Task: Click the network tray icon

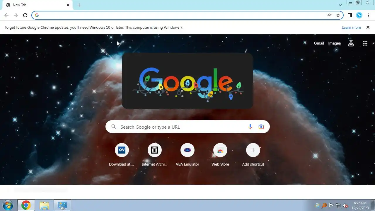Action: pyautogui.click(x=338, y=205)
